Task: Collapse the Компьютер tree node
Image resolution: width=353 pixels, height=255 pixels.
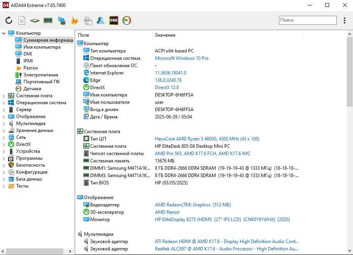Action: (x=3, y=33)
